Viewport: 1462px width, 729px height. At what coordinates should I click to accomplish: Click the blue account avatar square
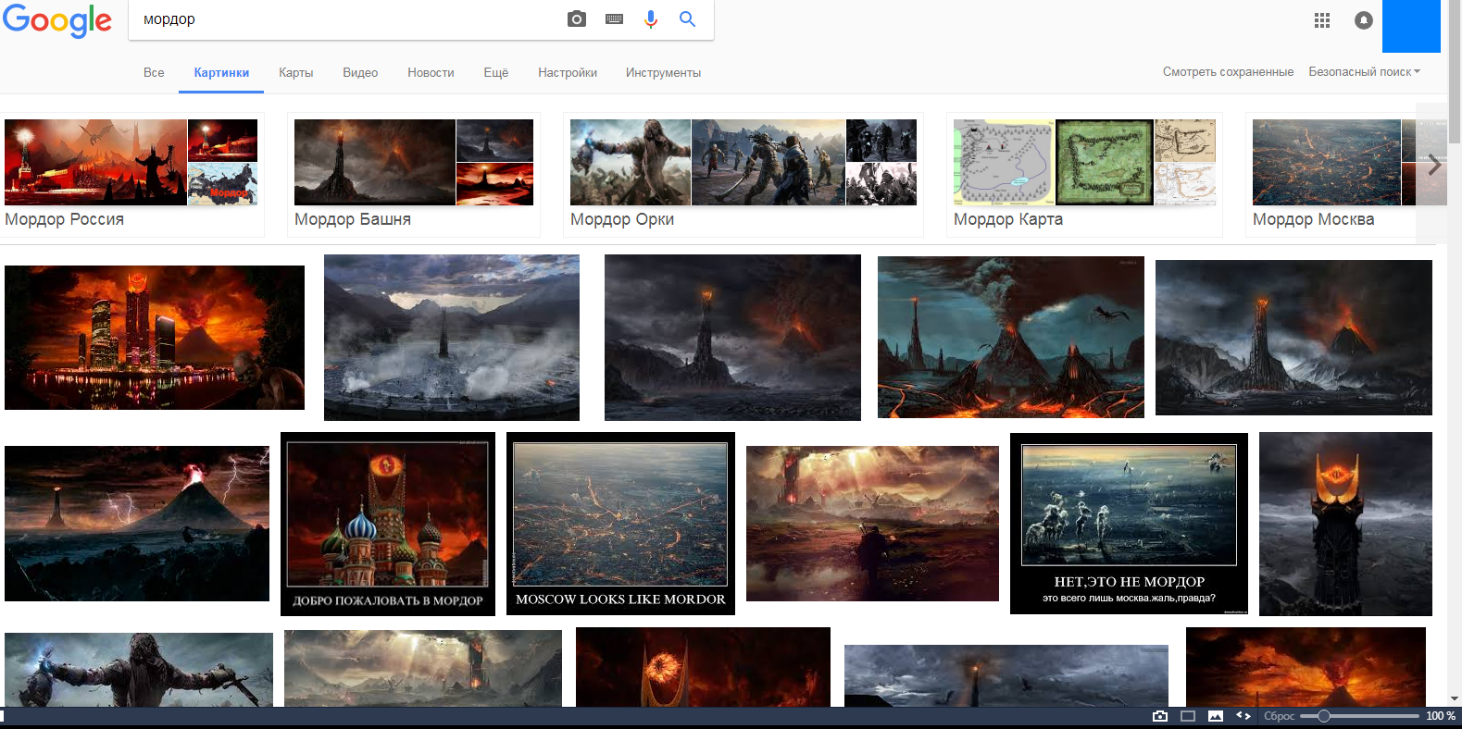click(1411, 26)
